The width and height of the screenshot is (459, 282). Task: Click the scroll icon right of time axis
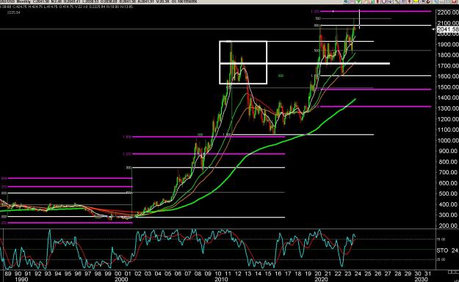453,272
